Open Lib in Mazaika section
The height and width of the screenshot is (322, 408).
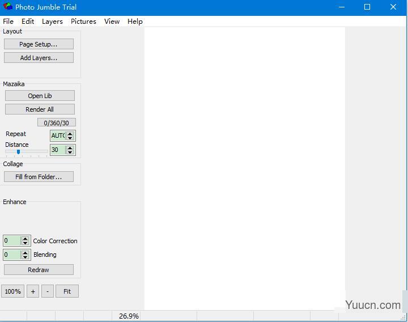click(x=40, y=96)
